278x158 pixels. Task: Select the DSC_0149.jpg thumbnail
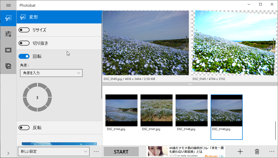pyautogui.click(x=227, y=117)
